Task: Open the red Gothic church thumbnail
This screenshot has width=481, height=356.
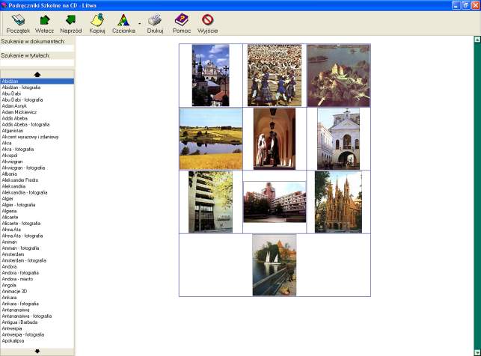Action: (x=338, y=202)
